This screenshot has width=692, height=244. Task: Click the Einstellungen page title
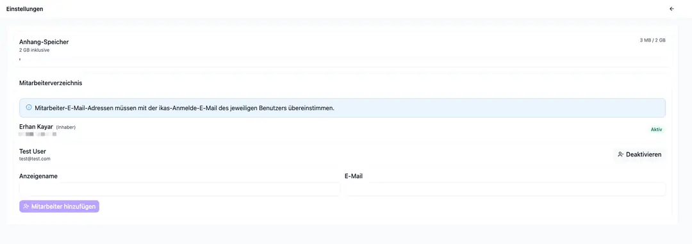(25, 9)
